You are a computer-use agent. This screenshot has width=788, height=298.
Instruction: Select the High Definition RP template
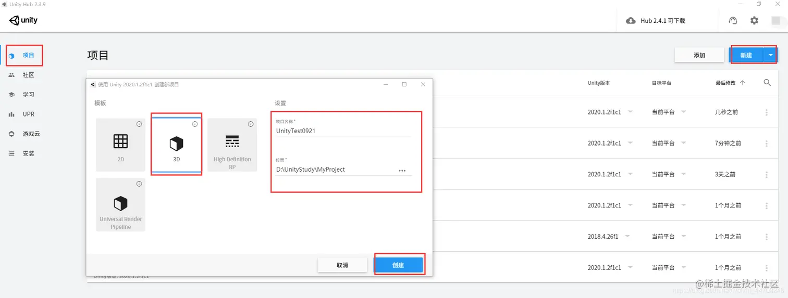(x=232, y=145)
